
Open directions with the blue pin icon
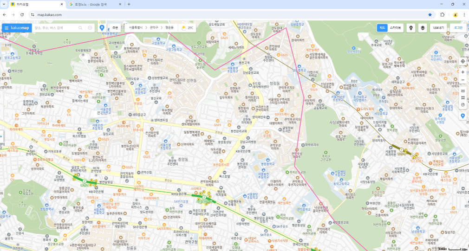point(102,28)
